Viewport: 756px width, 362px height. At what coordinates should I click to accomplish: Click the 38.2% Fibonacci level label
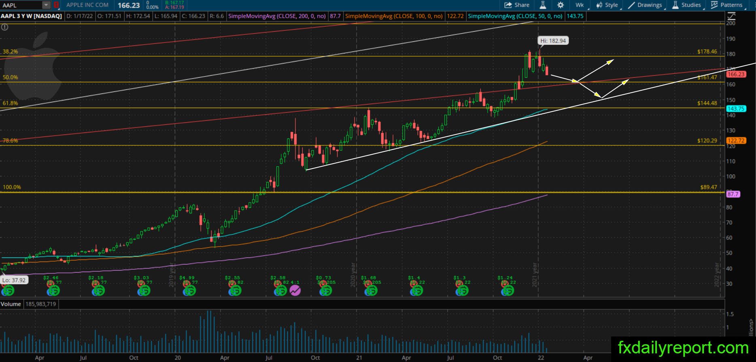pos(10,52)
